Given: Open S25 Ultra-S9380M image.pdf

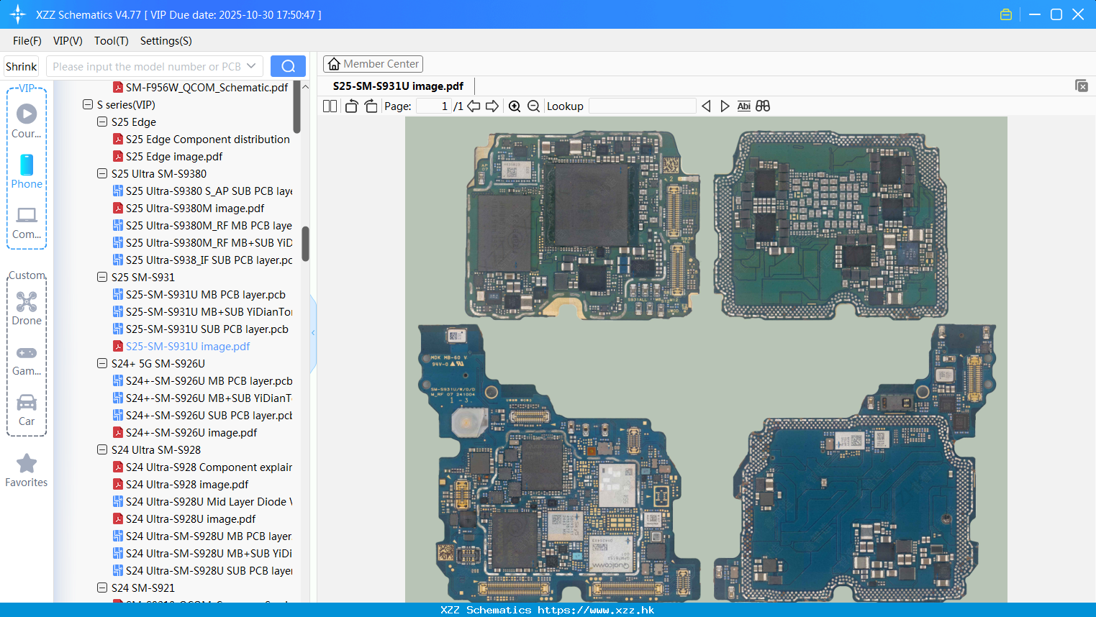Looking at the screenshot, I should (x=189, y=208).
